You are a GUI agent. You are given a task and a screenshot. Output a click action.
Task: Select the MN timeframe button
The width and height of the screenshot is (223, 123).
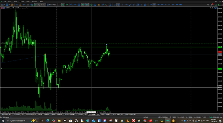point(180,5)
